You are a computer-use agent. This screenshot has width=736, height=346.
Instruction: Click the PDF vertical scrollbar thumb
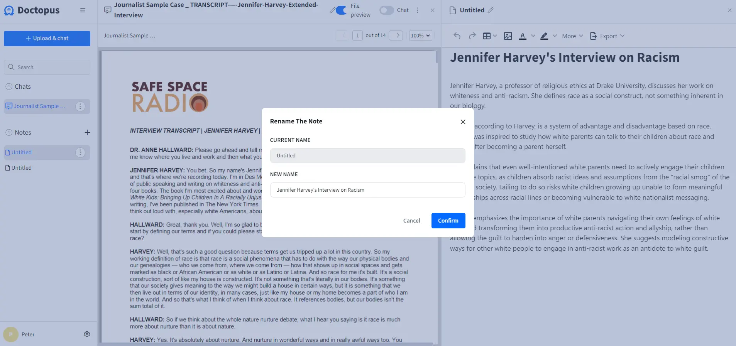click(x=437, y=57)
